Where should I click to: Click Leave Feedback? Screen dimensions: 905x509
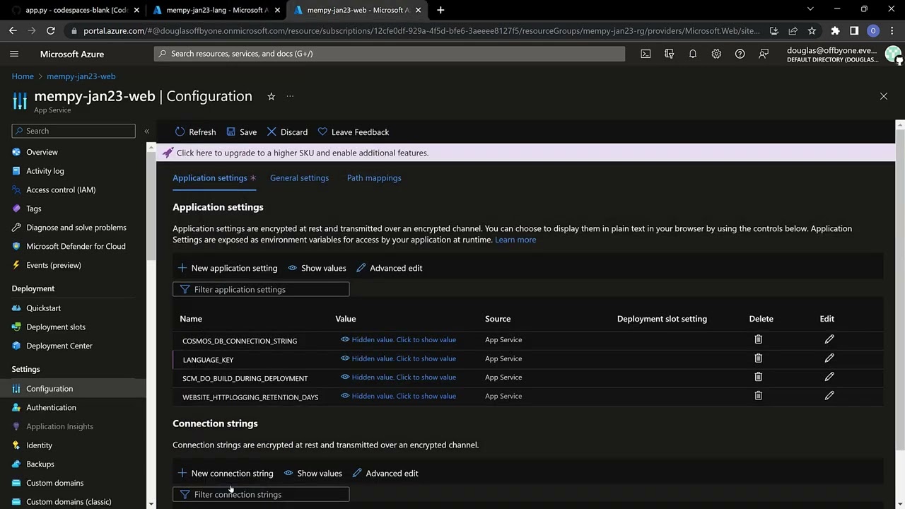[x=354, y=132]
